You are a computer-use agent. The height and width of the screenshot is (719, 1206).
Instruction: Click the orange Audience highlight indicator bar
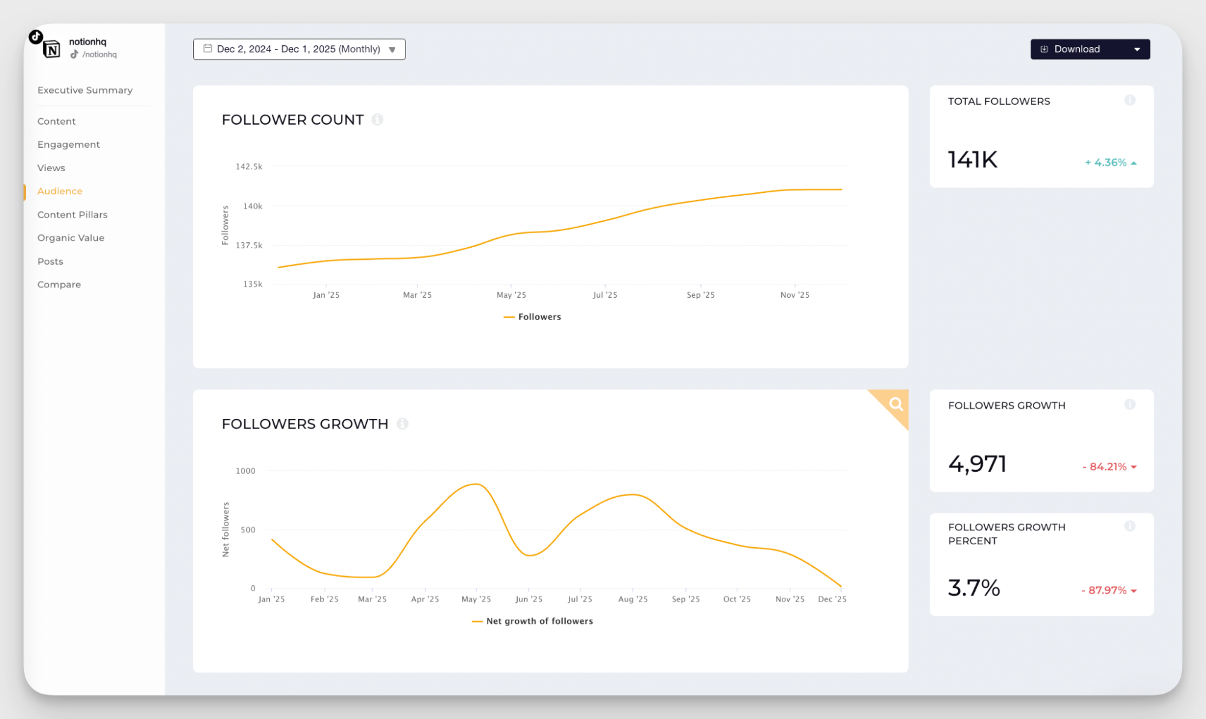[x=25, y=192]
